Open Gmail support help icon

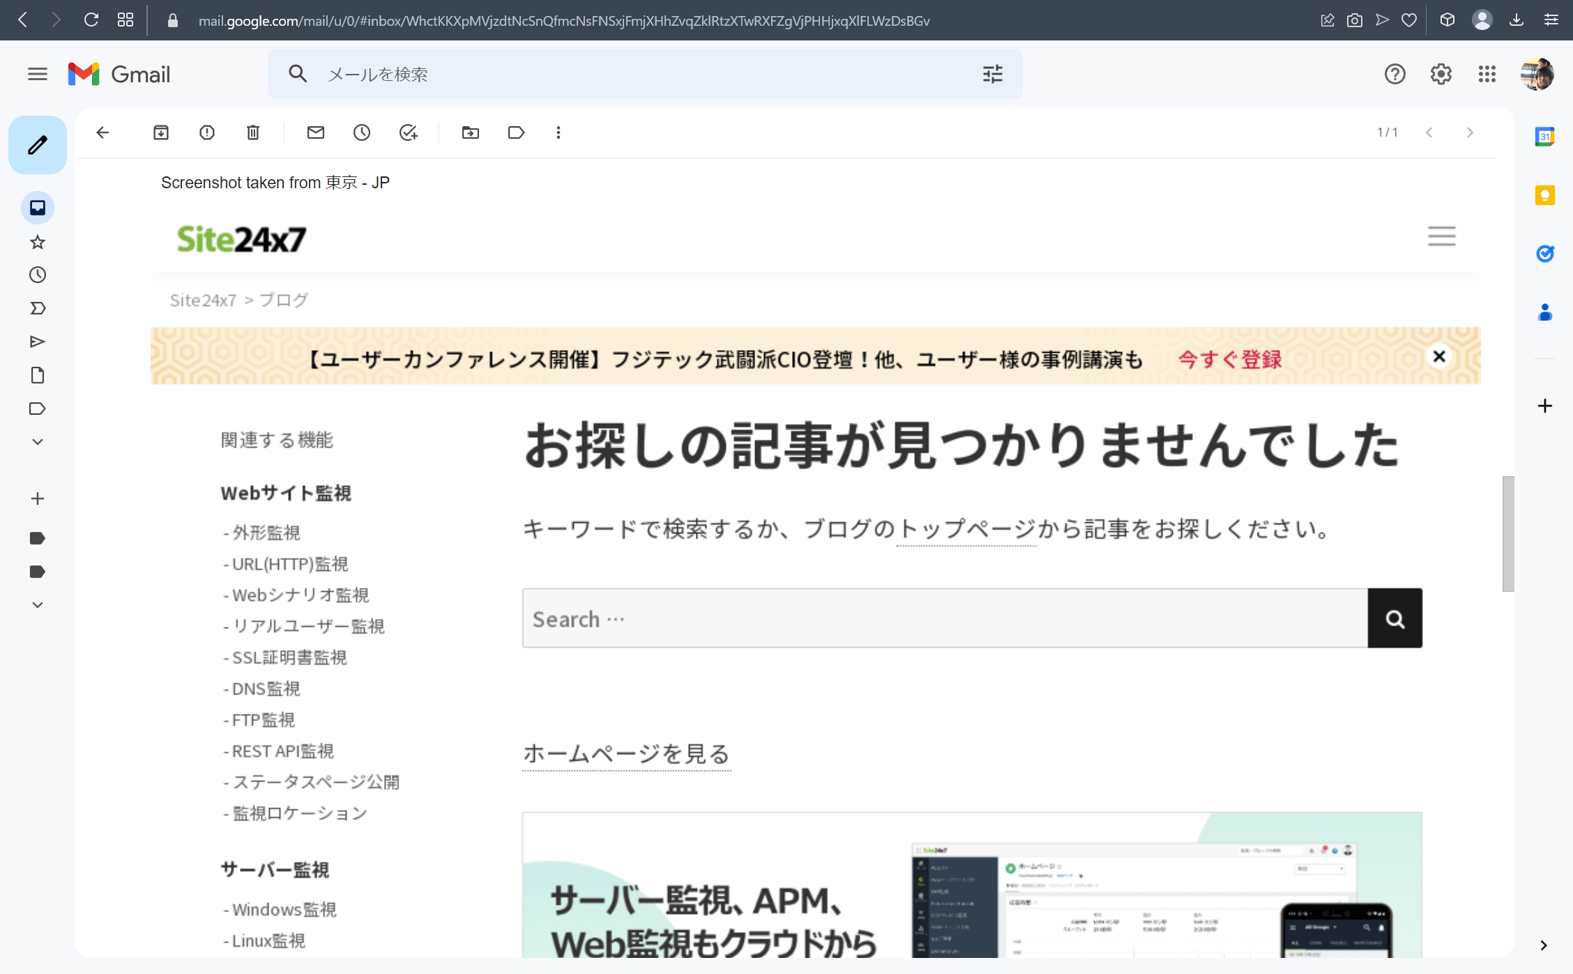[x=1395, y=74]
